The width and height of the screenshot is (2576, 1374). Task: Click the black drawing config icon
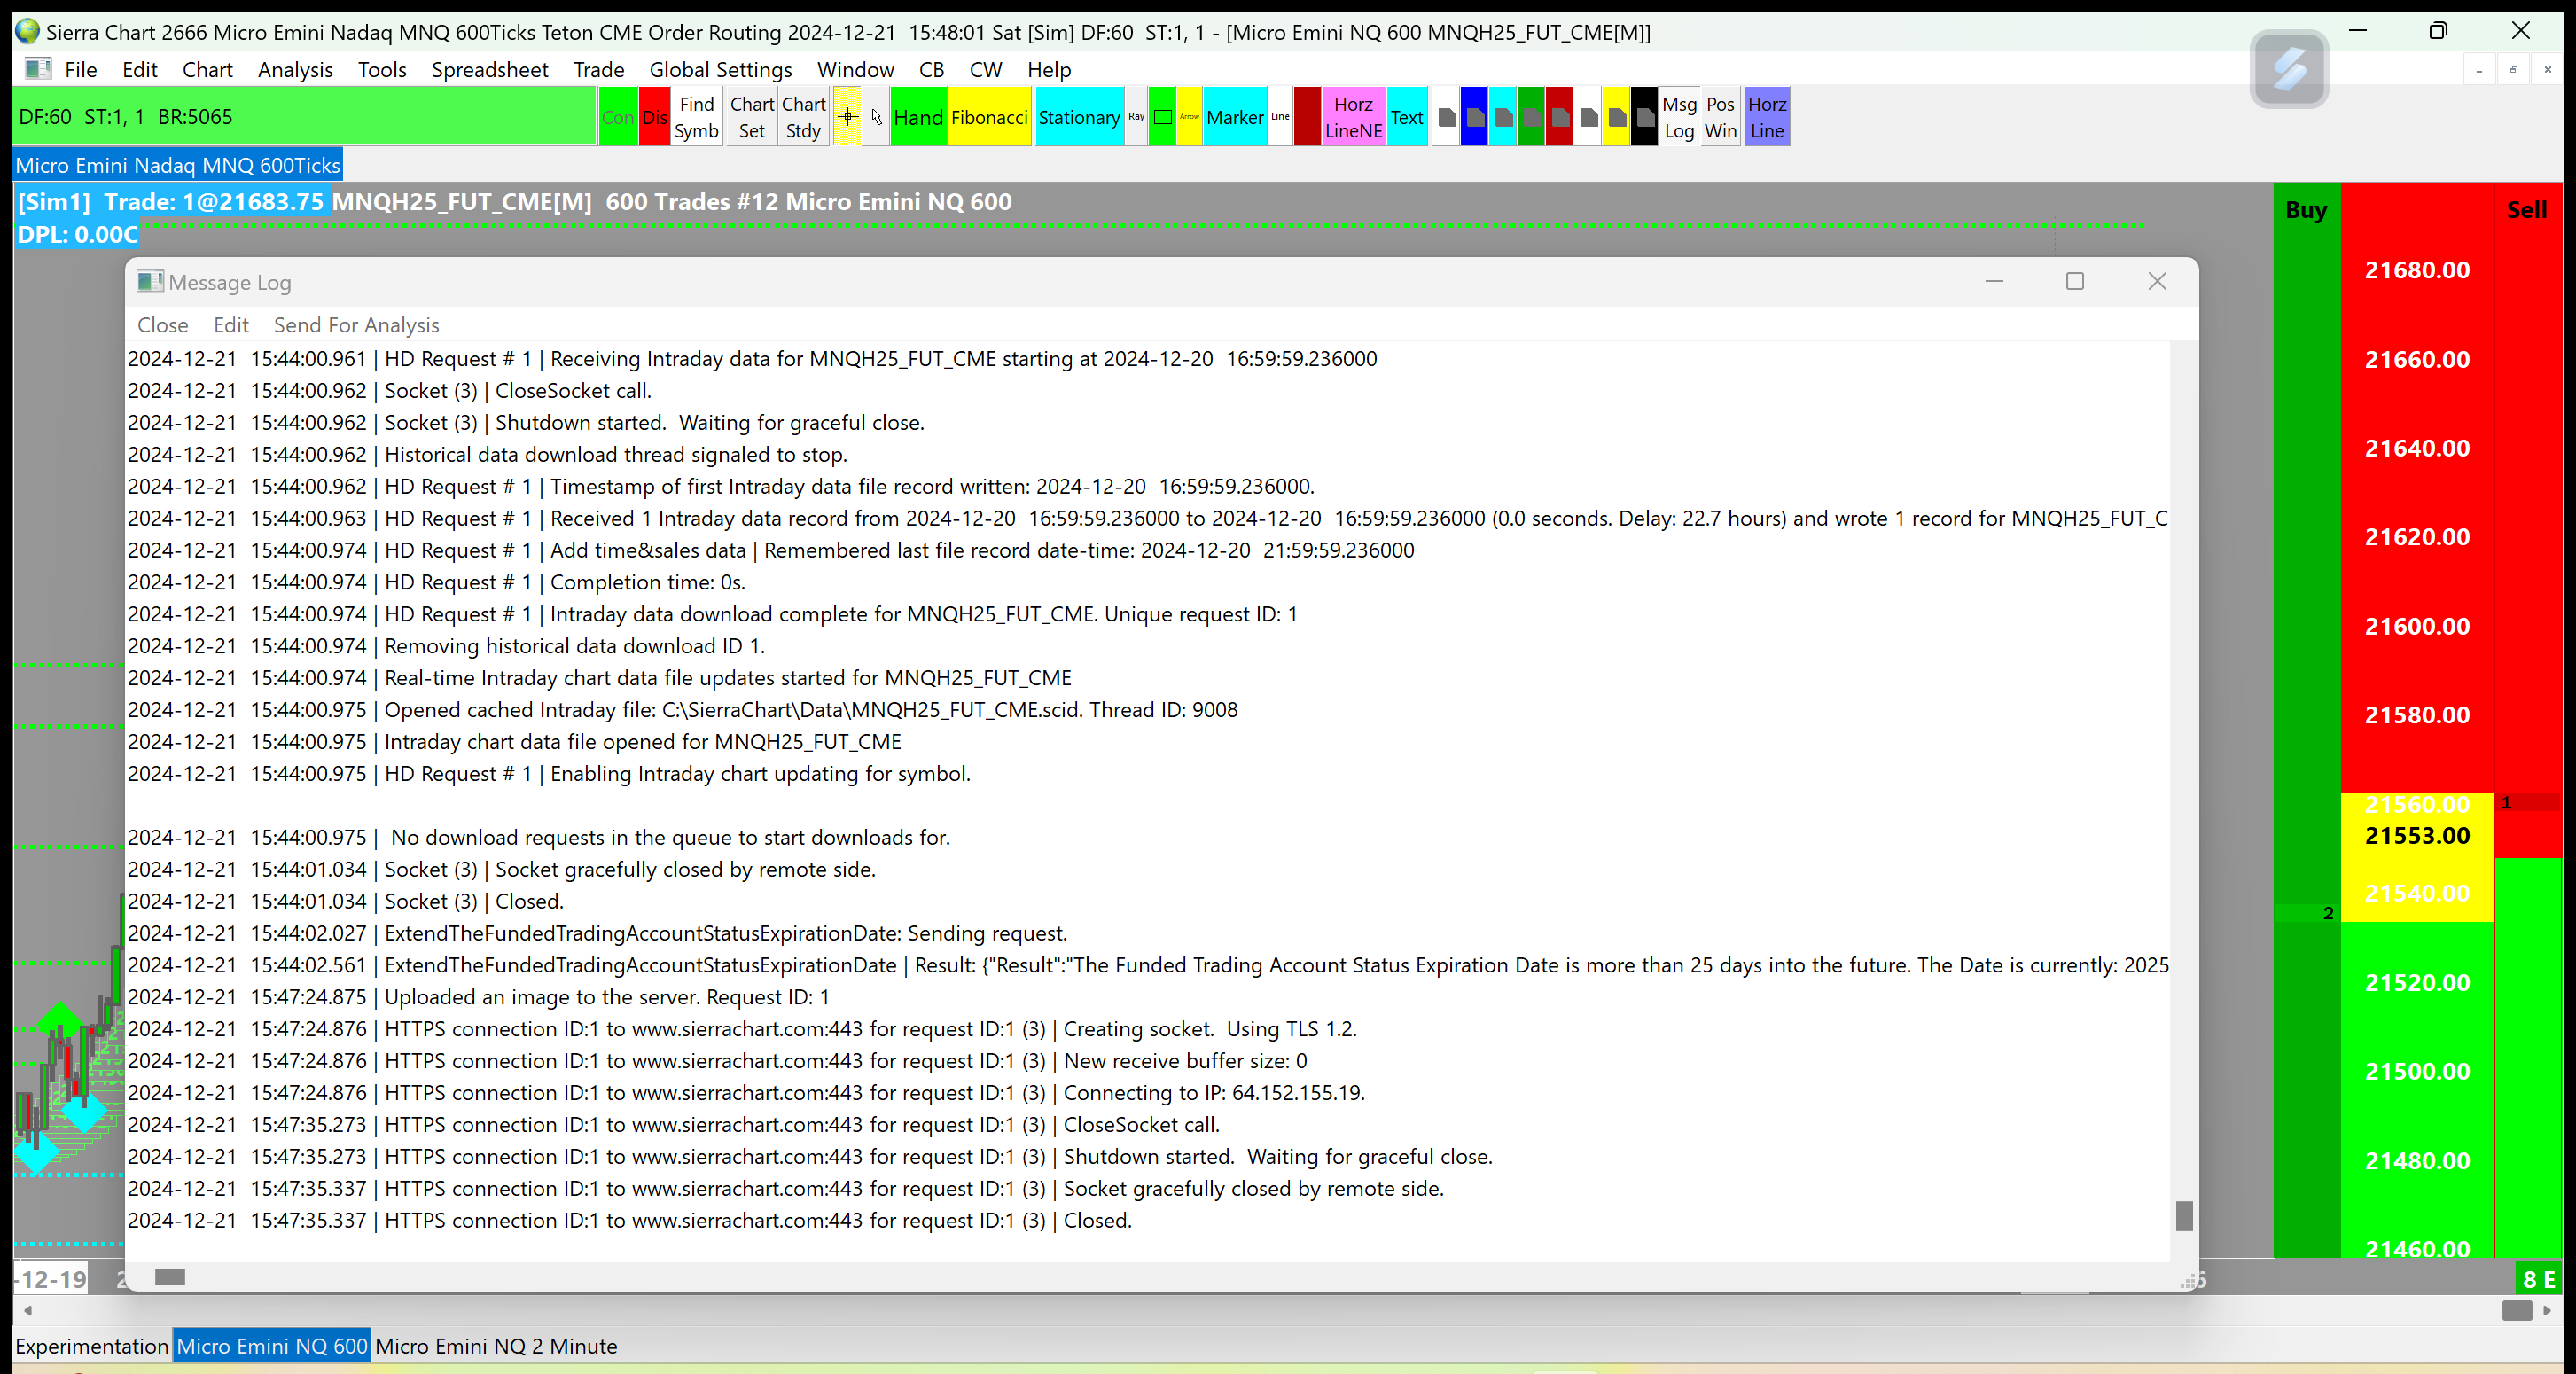coord(1644,117)
